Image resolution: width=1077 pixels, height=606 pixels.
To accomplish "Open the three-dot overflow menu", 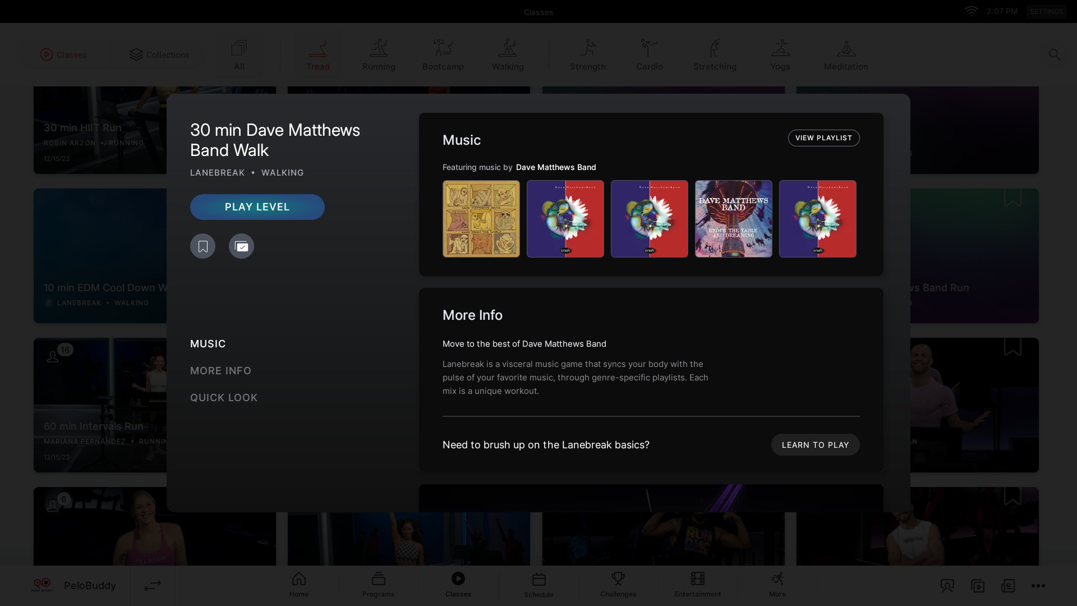I will click(1038, 586).
